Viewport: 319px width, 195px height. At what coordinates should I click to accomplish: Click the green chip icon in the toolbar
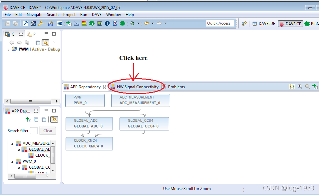coord(123,23)
